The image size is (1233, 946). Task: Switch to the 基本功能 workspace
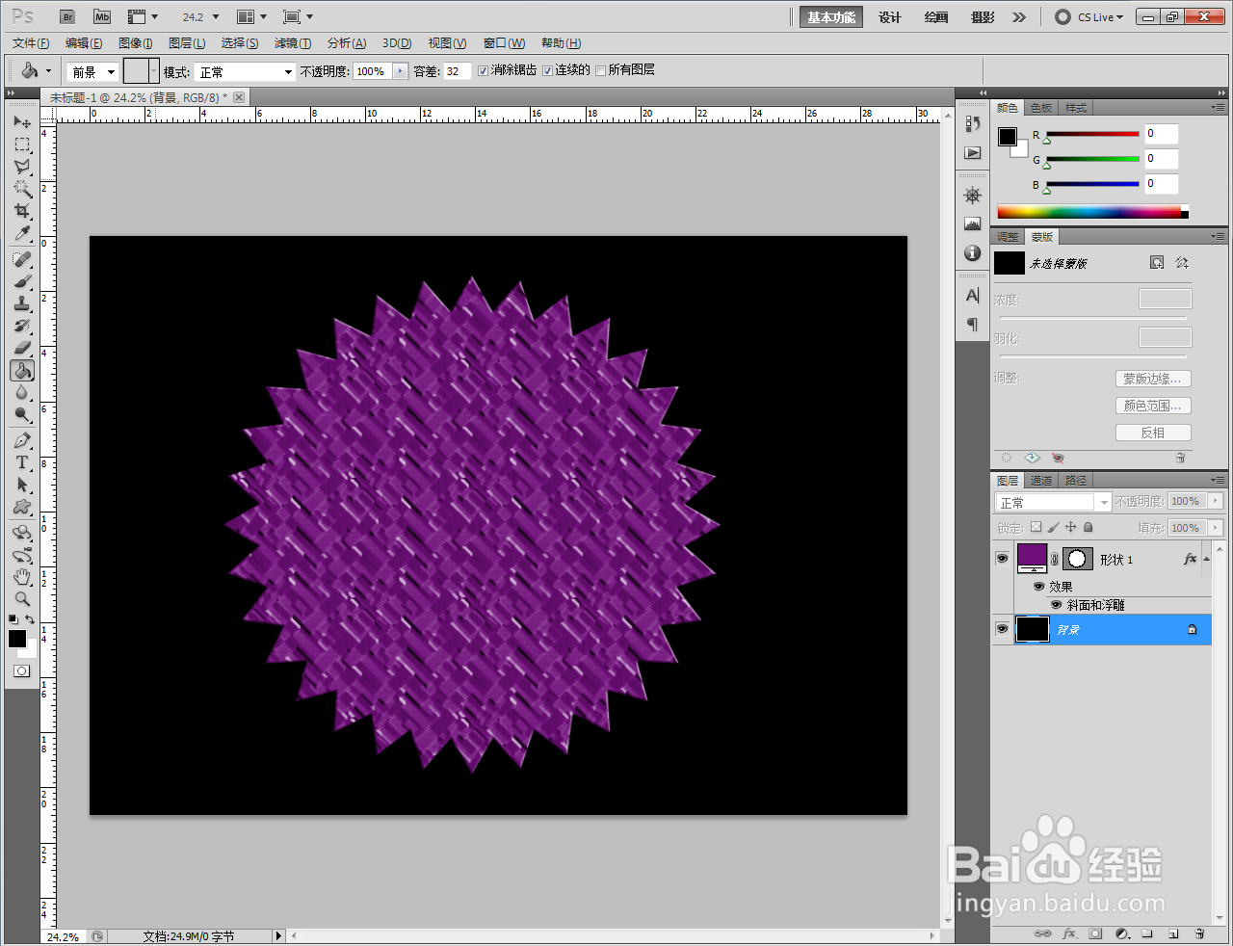831,16
